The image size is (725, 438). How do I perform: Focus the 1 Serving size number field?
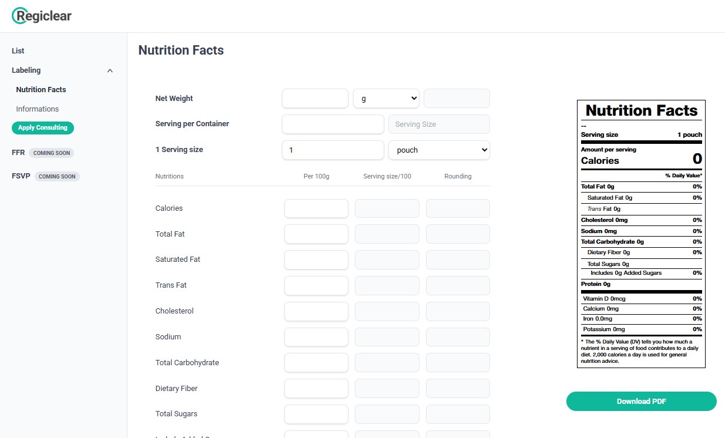[333, 150]
